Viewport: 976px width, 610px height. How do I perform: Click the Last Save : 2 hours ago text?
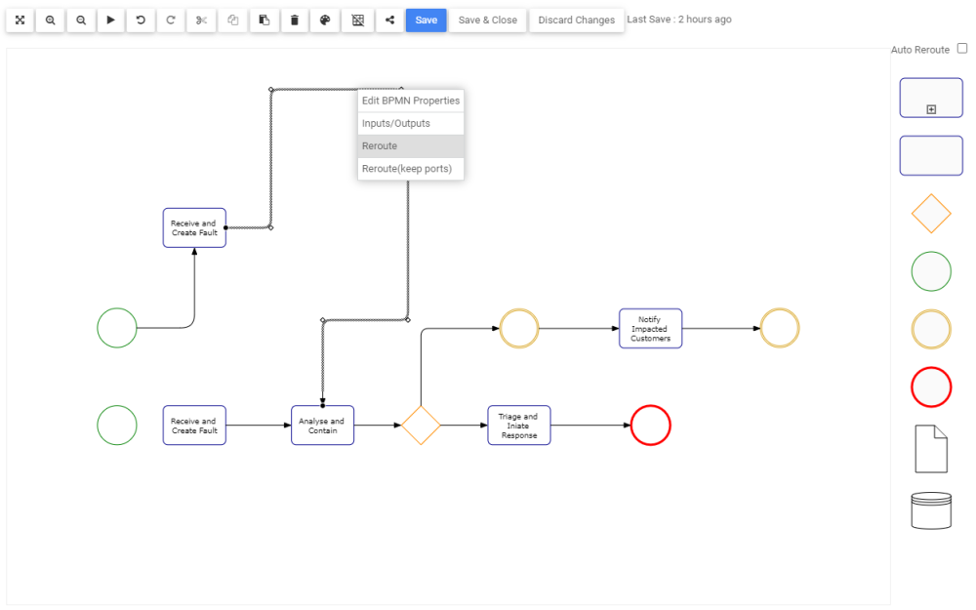[x=679, y=20]
